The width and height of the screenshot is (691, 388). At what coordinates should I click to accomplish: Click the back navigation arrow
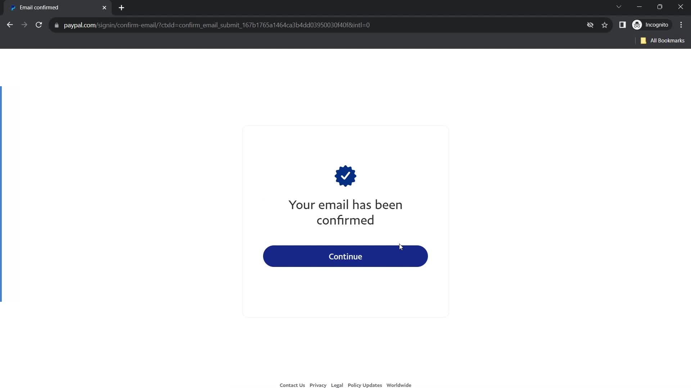pos(10,25)
